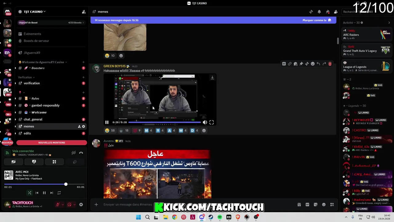394x222 pixels.
Task: Pause the video in chat
Action: coord(107,122)
